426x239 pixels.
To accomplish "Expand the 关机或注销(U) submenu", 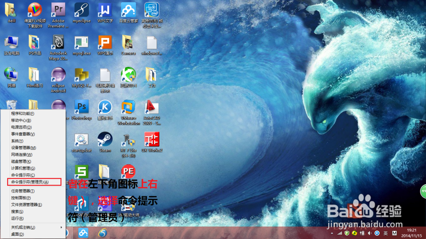I will tap(33, 228).
